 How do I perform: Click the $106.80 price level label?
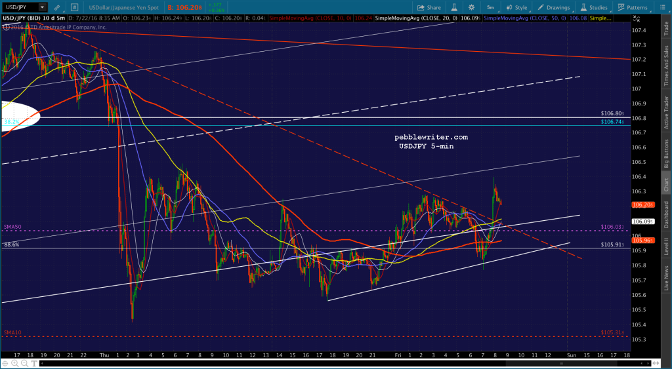tap(612, 113)
